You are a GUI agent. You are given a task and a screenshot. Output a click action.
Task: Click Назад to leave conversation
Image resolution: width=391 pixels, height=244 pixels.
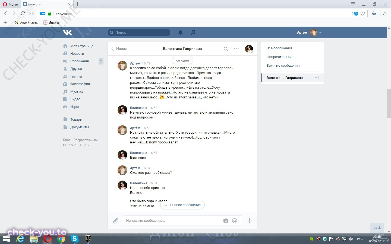point(119,49)
